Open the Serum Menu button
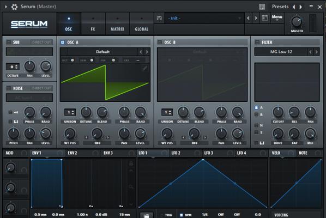 pyautogui.click(x=277, y=17)
